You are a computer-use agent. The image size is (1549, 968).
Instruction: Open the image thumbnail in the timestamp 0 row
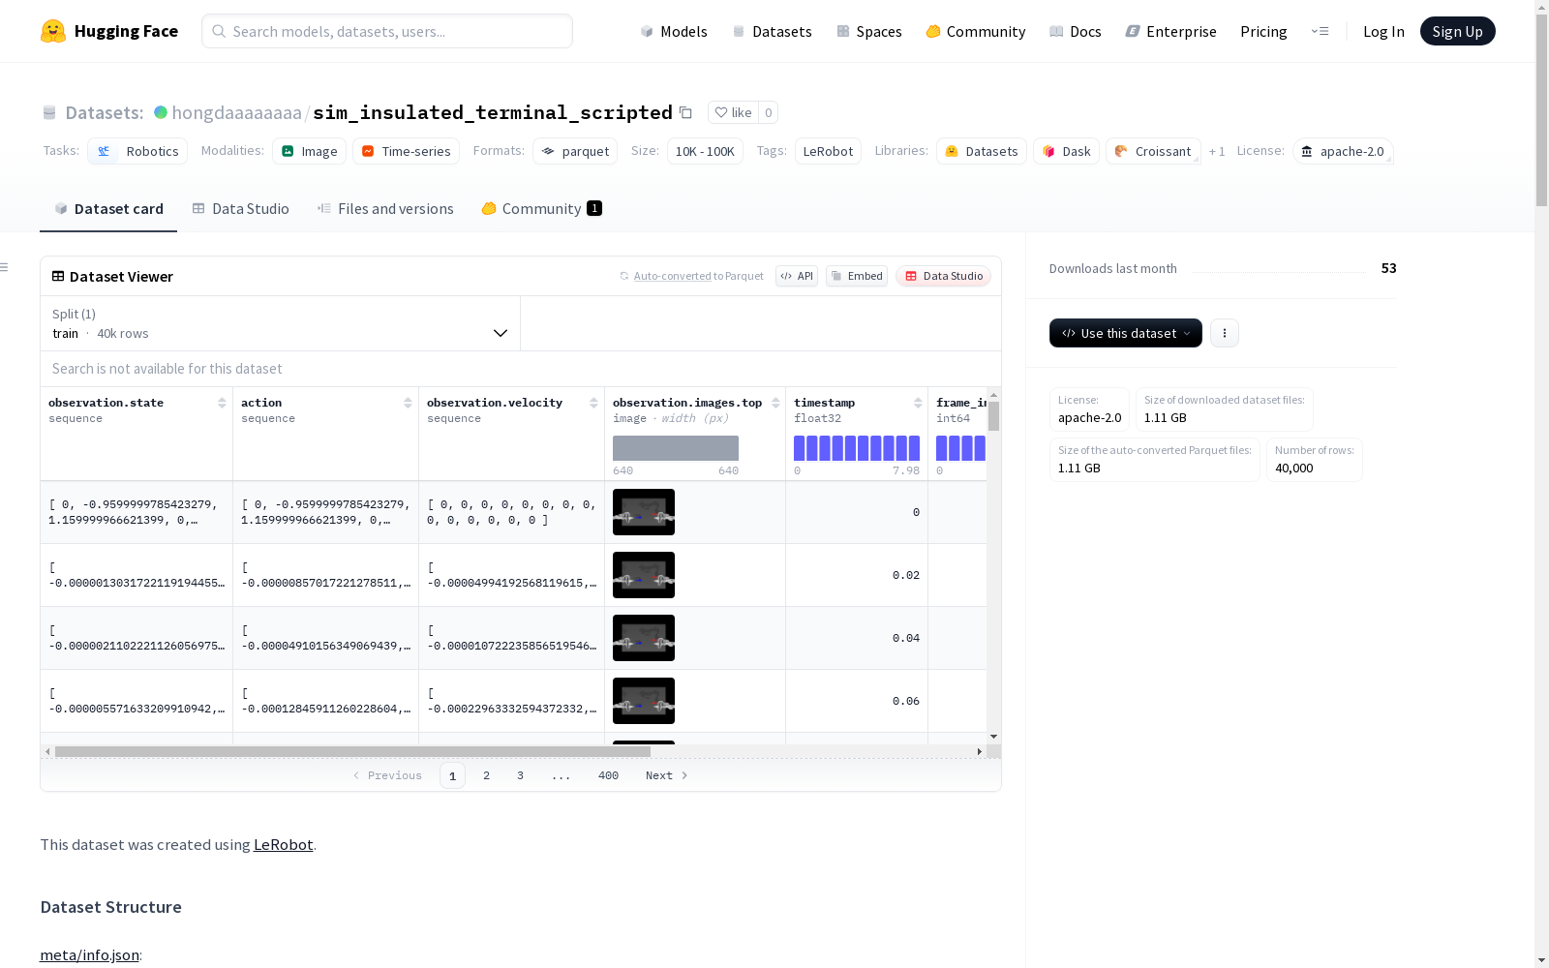[x=644, y=512]
